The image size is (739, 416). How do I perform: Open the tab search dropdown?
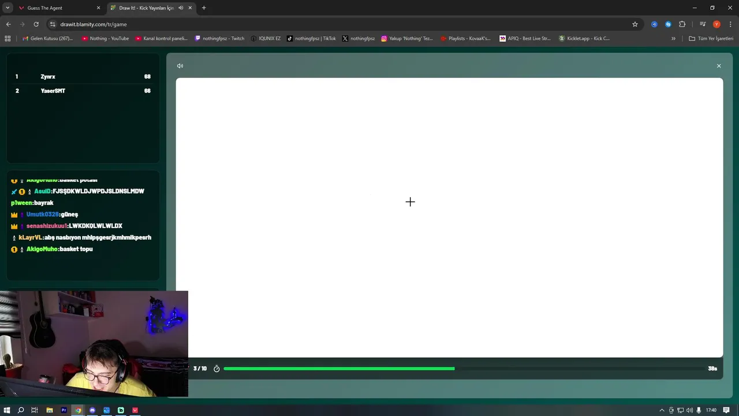click(8, 8)
